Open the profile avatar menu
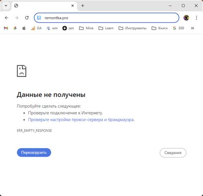 tap(186, 18)
